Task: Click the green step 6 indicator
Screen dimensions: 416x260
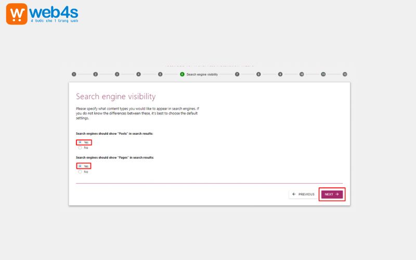Action: pyautogui.click(x=182, y=74)
